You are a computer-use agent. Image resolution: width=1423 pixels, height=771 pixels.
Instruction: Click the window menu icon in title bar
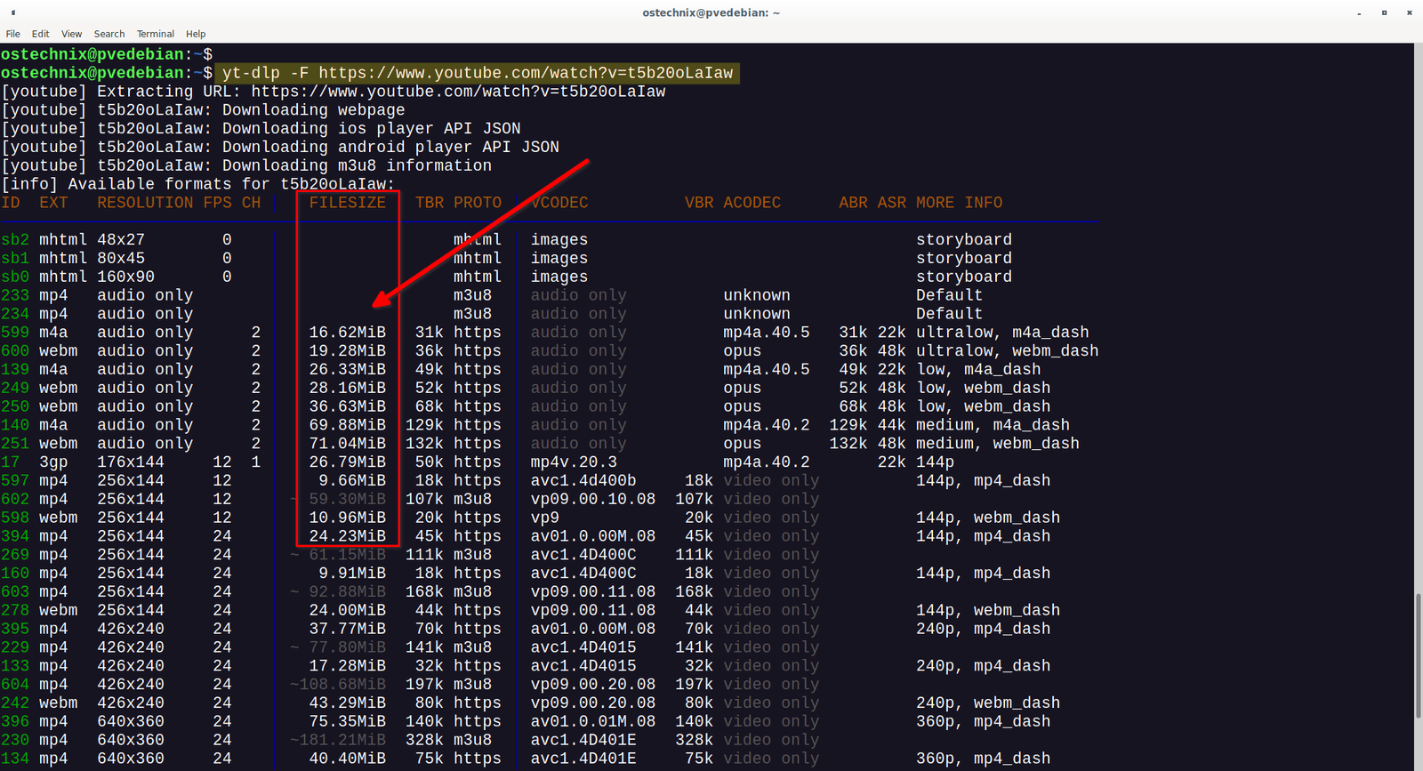pyautogui.click(x=12, y=12)
